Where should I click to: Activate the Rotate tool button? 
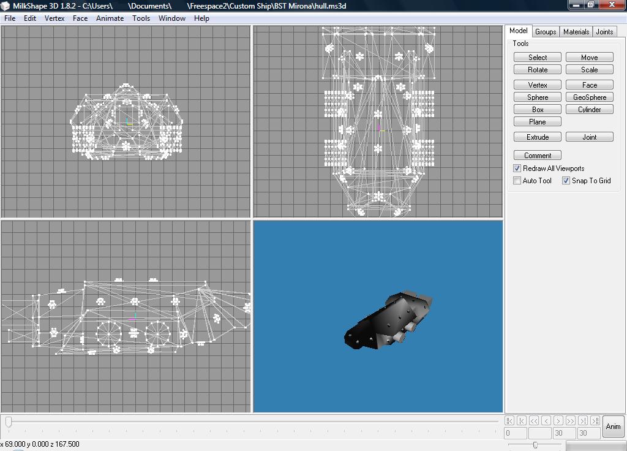tap(538, 70)
